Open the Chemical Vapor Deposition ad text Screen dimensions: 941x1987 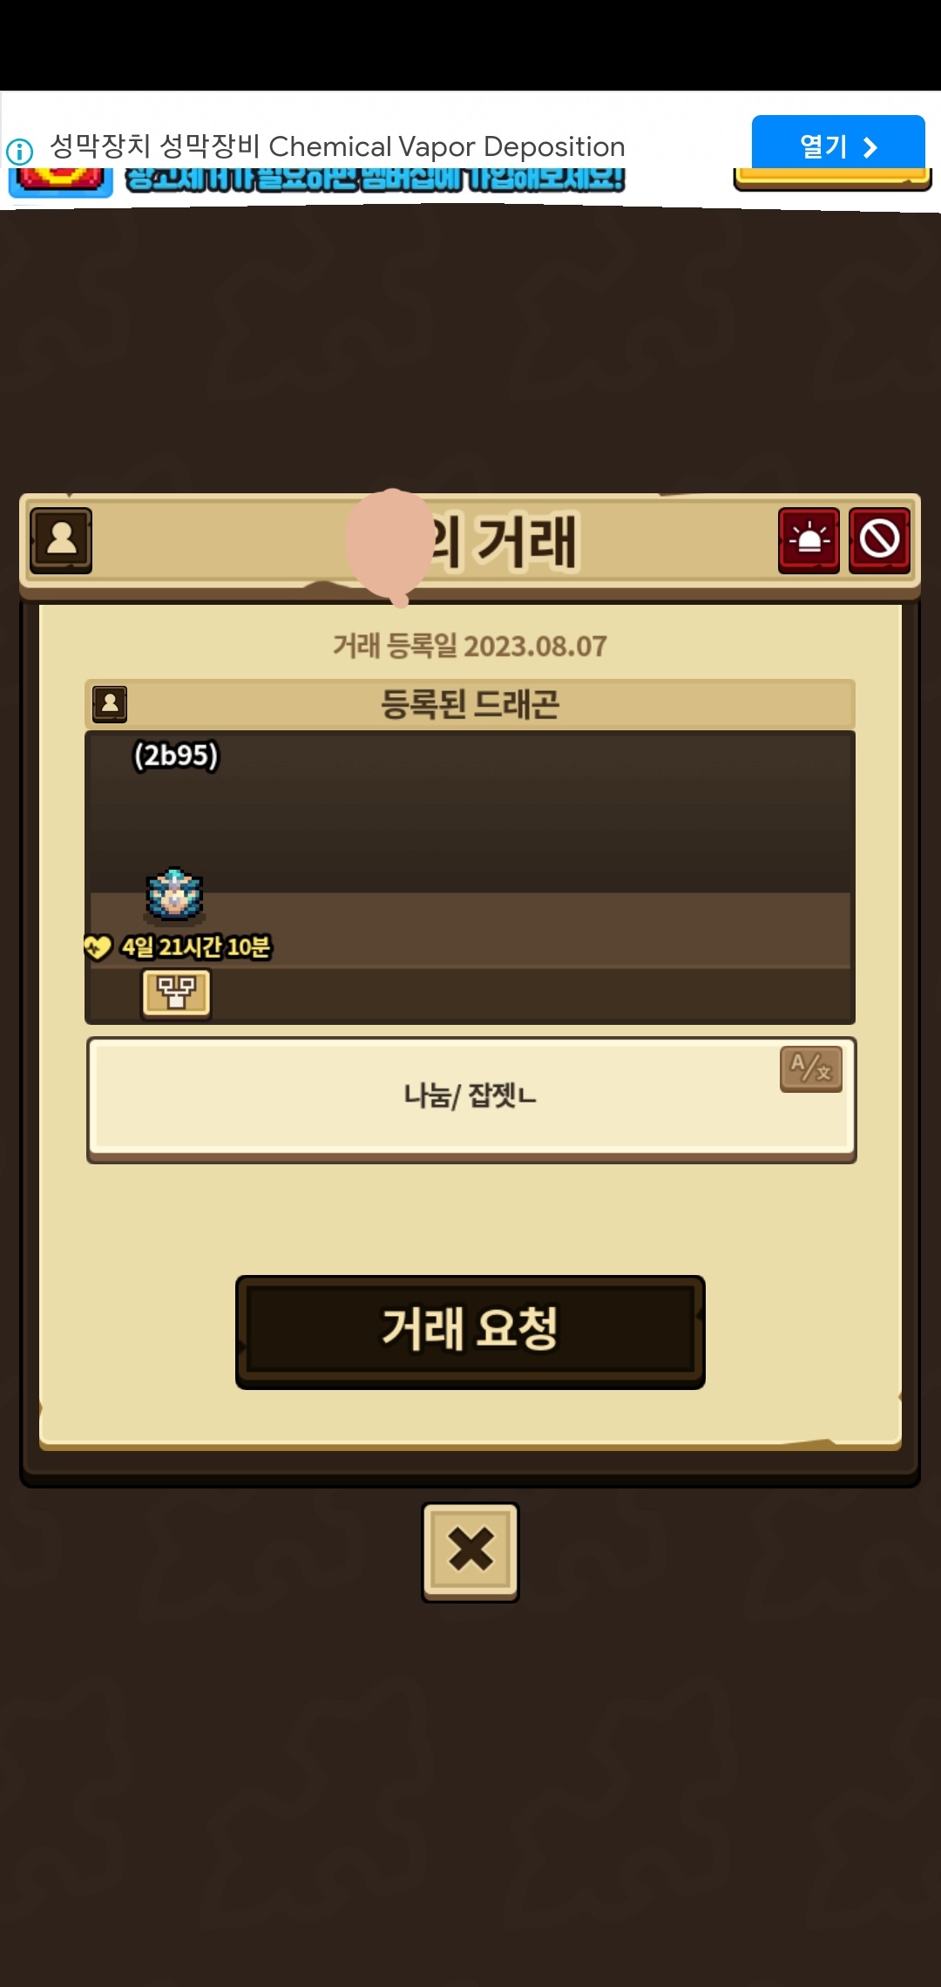coord(337,146)
